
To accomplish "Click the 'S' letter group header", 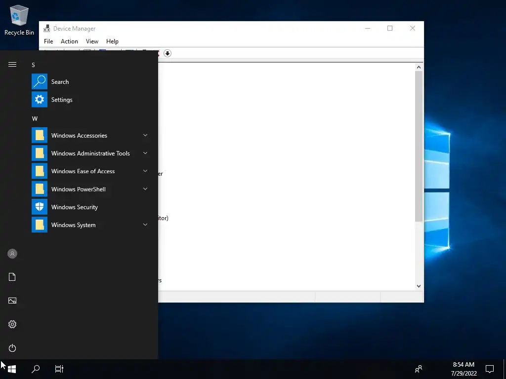I will (x=33, y=65).
